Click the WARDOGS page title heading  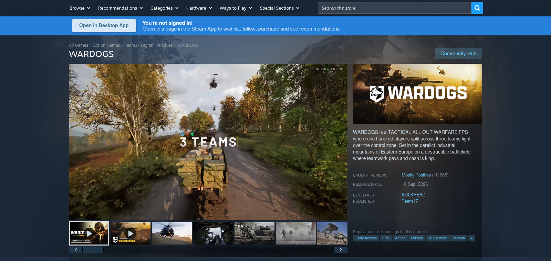coord(91,54)
